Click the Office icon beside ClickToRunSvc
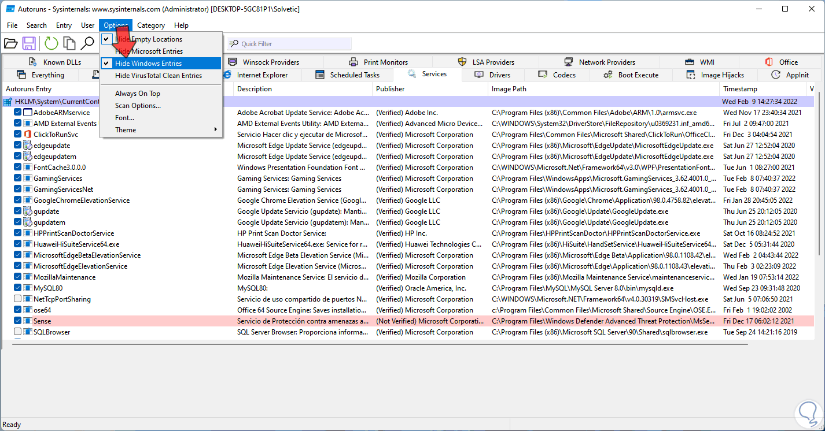 click(27, 135)
